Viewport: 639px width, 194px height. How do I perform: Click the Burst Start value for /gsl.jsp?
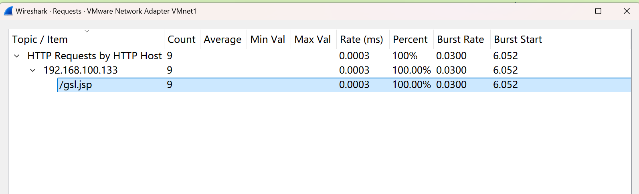(x=505, y=85)
